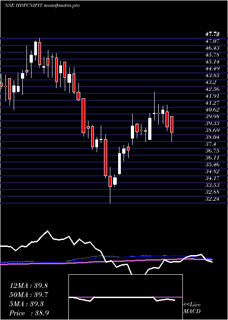
Task: Click the 34.82 price axis label
Action: (212, 171)
